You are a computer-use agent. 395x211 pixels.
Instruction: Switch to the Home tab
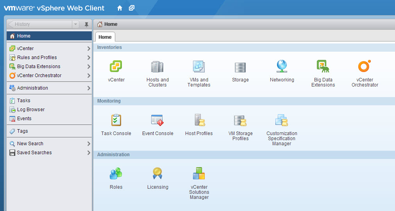[105, 37]
